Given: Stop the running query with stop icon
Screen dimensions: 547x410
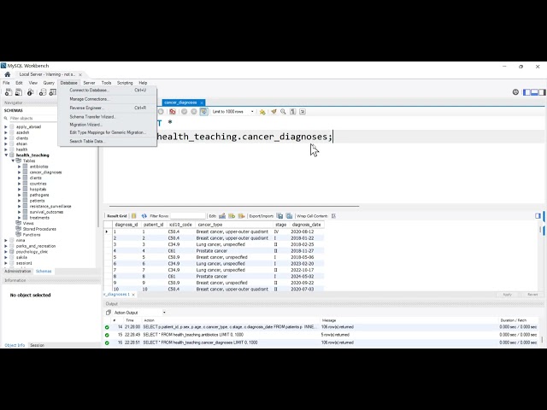Looking at the screenshot, I should click(x=161, y=112).
